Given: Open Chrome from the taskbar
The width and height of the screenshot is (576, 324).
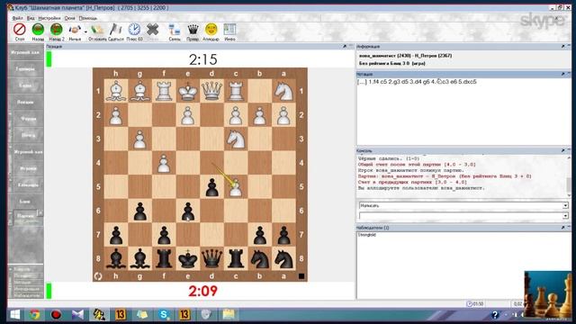Looking at the screenshot, I should (x=35, y=315).
